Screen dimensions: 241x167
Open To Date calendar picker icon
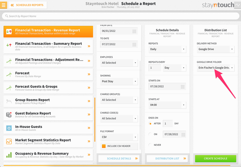click(134, 44)
